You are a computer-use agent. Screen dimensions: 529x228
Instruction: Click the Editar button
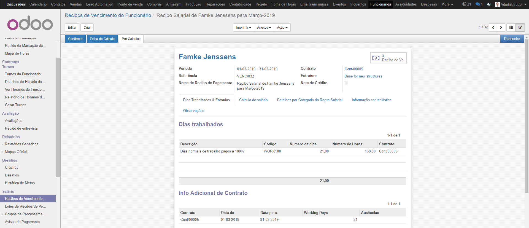(72, 28)
